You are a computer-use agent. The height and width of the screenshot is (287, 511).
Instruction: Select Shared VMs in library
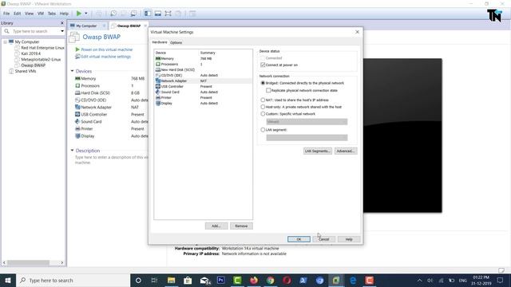(25, 71)
